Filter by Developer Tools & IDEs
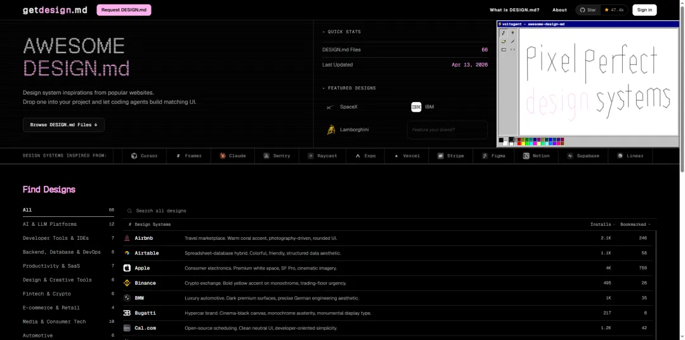This screenshot has width=685, height=340. coord(68,238)
